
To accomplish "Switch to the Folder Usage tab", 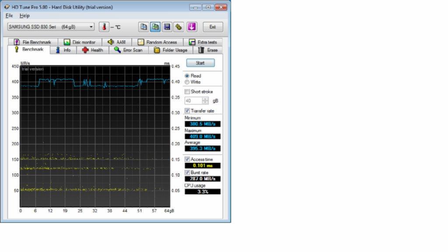I will point(171,50).
